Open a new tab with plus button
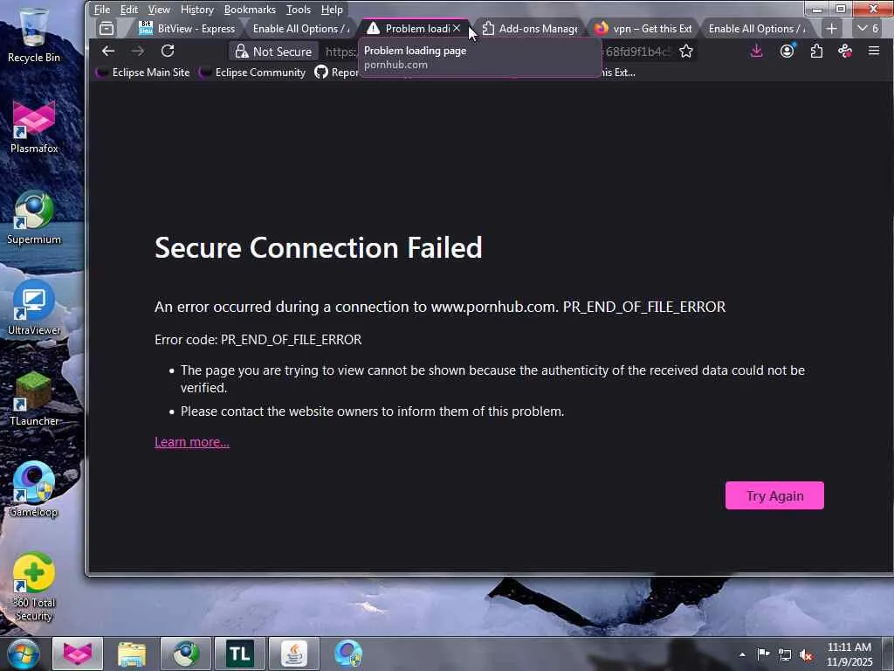894x671 pixels. click(831, 29)
